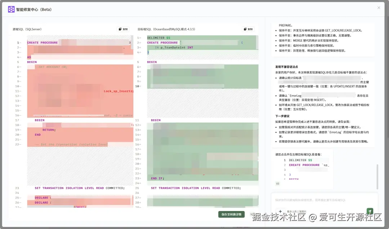Click the 发现不兼容语法点 heading
Screen dimensions: 389x229
287,67
